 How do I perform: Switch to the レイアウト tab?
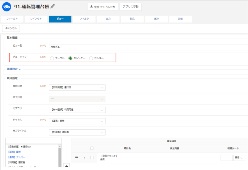(36, 19)
